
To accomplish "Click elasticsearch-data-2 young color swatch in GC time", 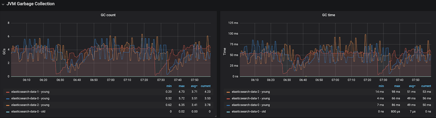I will point(228,92).
